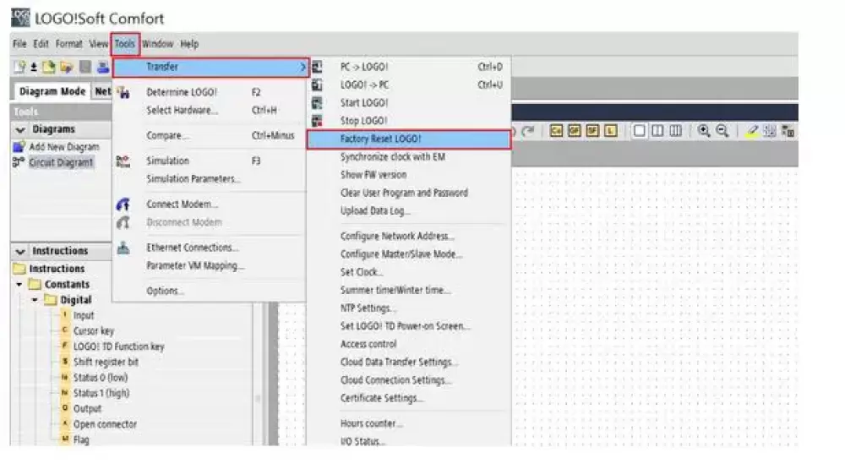This screenshot has width=845, height=469.
Task: Open NTP Settings... entry
Action: [409, 308]
